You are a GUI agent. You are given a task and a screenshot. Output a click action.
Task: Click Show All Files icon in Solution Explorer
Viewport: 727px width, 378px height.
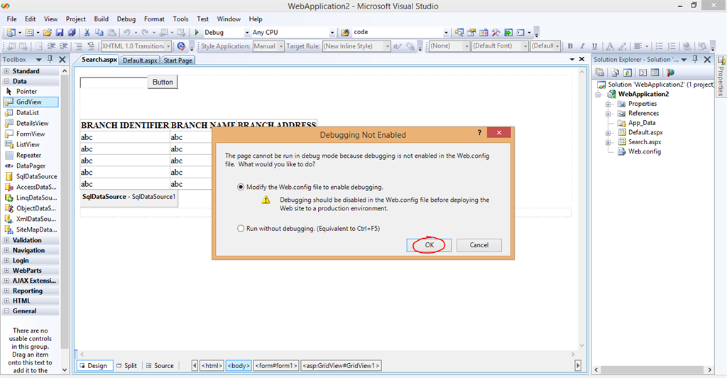click(616, 72)
